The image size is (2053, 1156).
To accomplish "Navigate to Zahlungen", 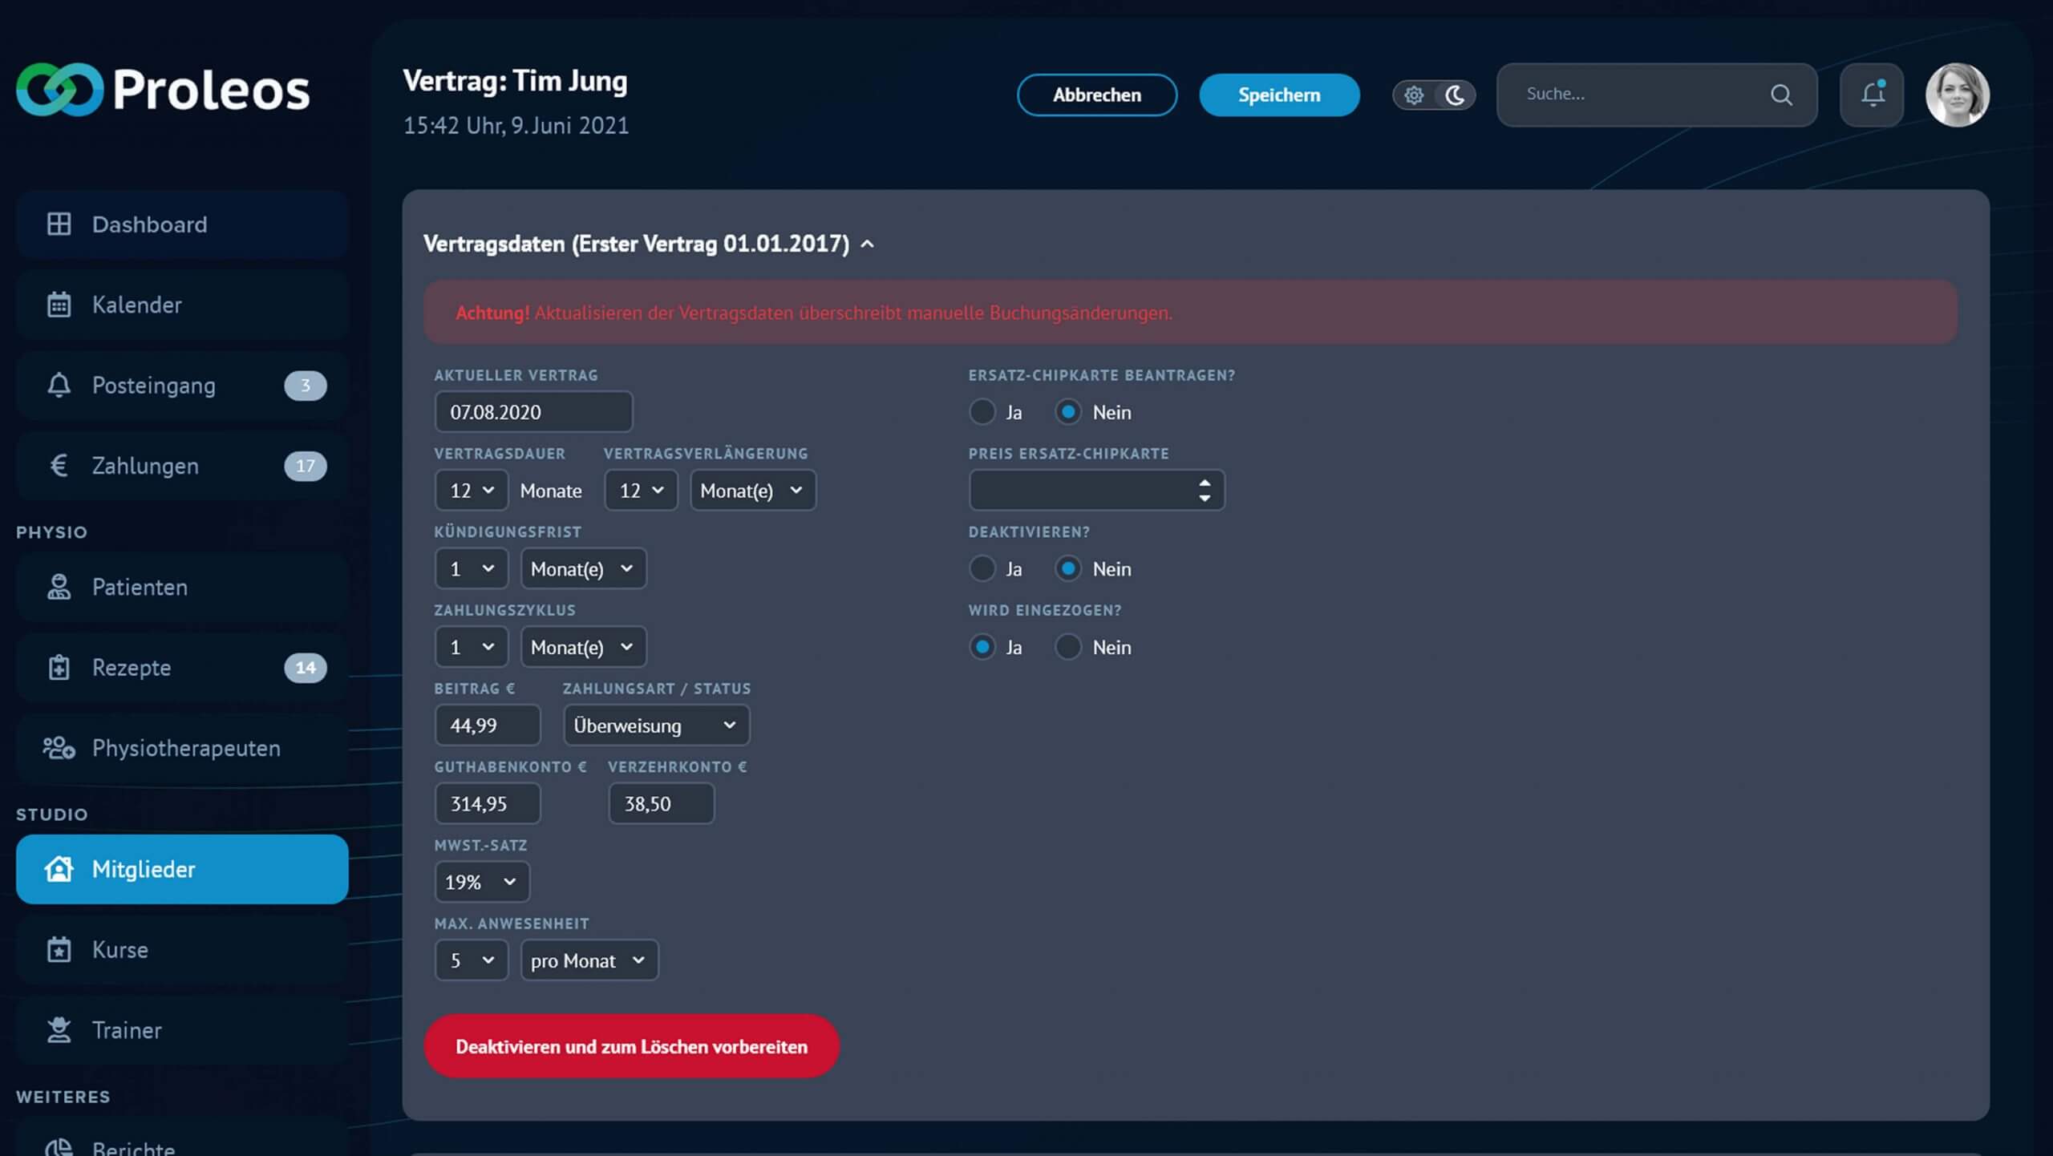I will point(182,466).
